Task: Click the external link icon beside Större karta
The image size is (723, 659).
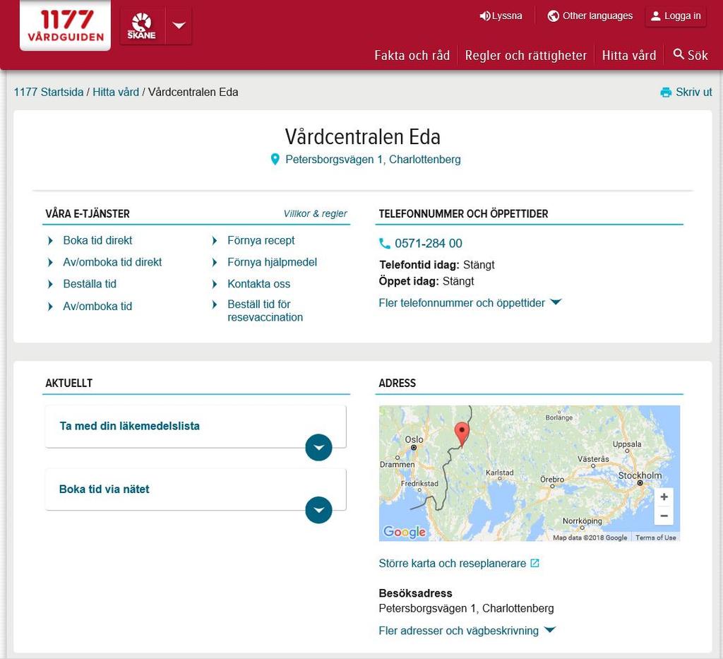Action: coord(534,564)
